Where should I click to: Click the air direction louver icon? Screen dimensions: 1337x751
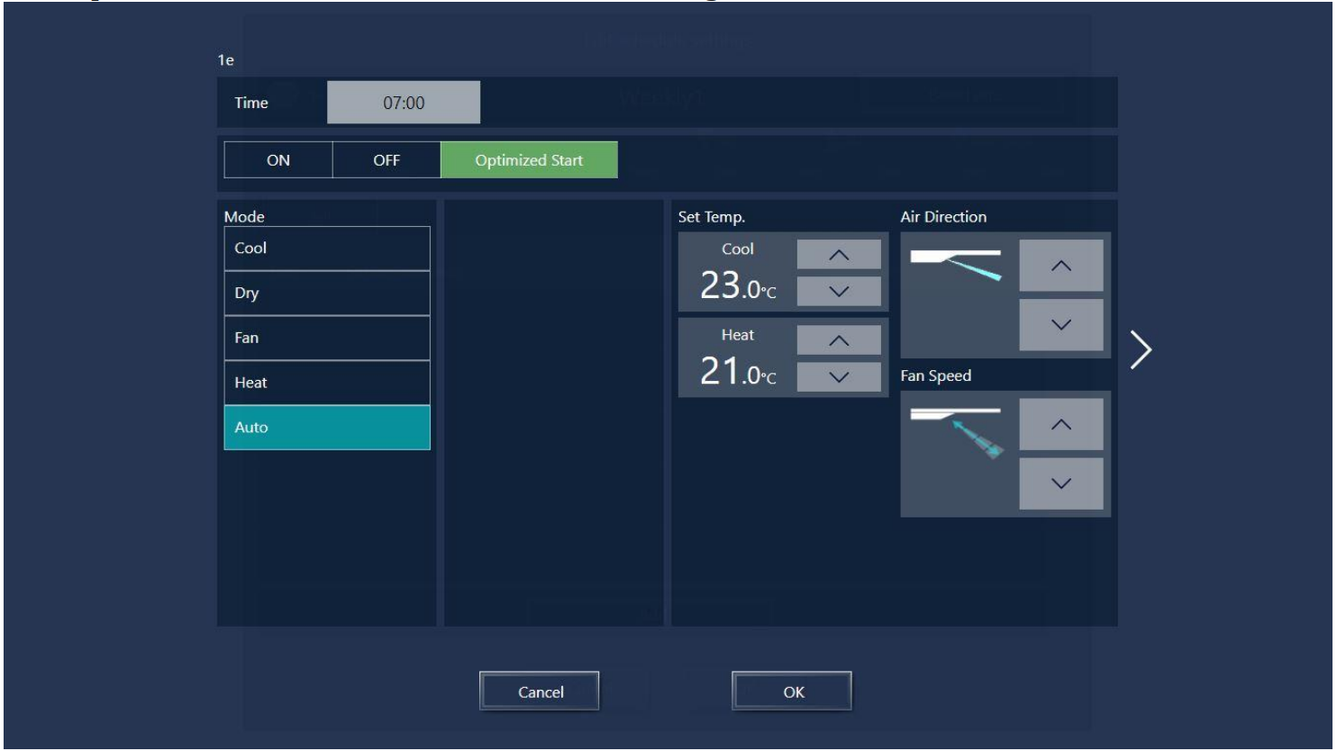tap(957, 265)
